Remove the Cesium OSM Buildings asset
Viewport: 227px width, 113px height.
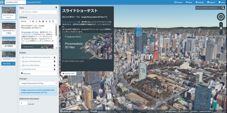tap(54, 65)
